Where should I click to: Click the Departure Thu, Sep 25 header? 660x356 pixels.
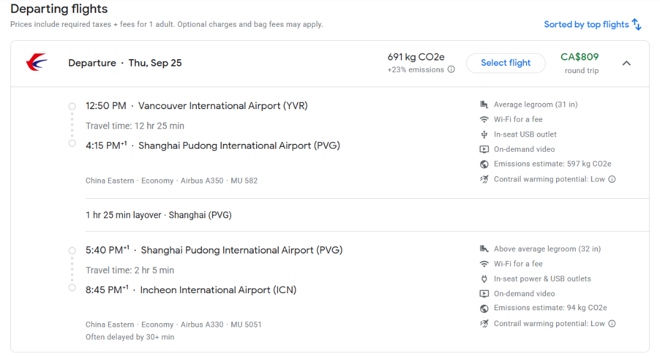125,63
